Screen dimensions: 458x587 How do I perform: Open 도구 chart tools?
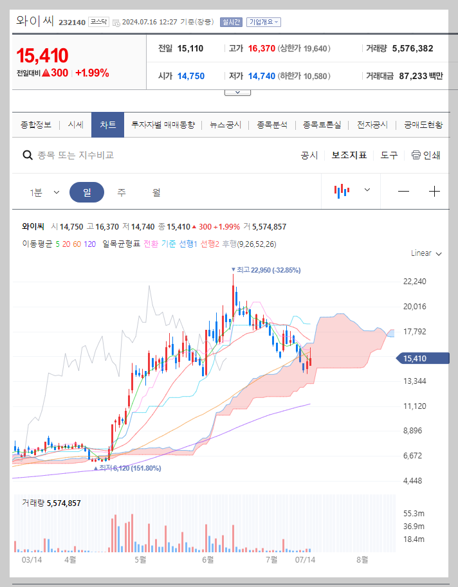pyautogui.click(x=389, y=154)
